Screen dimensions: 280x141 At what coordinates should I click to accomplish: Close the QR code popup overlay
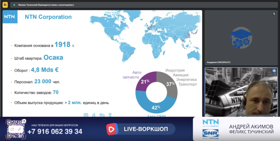[24, 121]
